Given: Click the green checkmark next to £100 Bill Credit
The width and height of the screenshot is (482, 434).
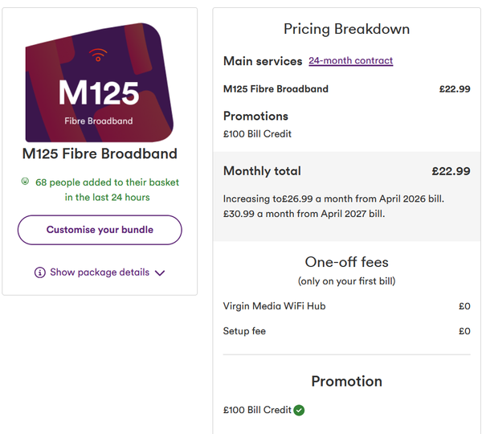Looking at the screenshot, I should 299,410.
